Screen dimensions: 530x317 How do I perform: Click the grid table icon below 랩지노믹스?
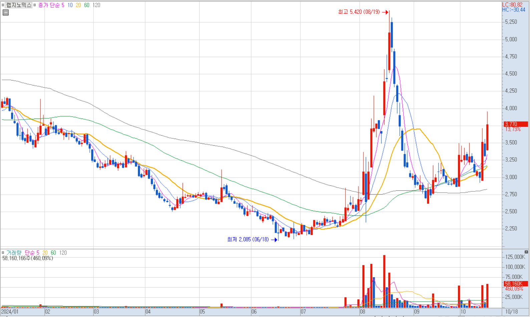pyautogui.click(x=6, y=13)
